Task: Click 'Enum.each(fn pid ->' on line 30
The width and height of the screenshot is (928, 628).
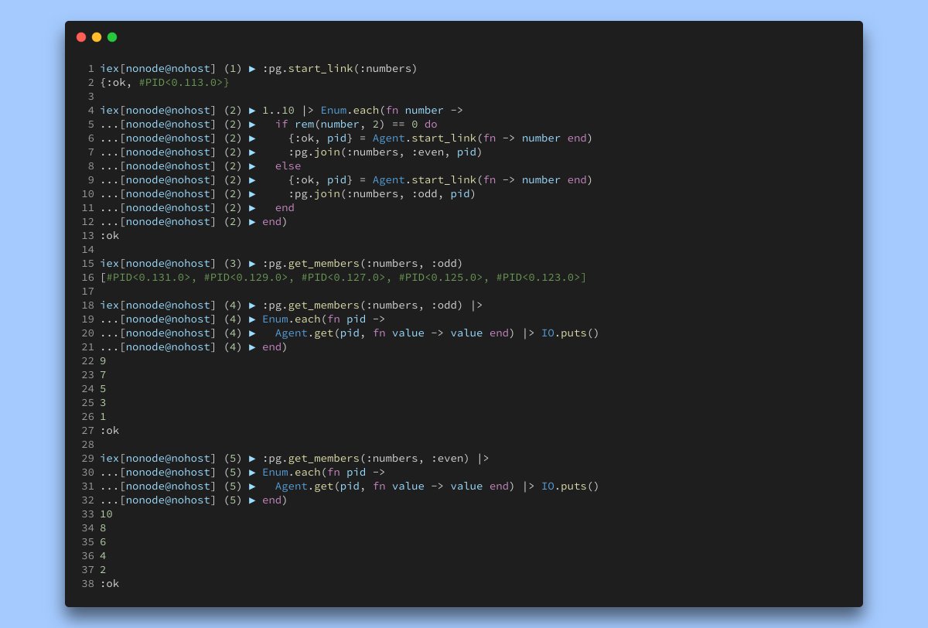Action: (x=324, y=472)
